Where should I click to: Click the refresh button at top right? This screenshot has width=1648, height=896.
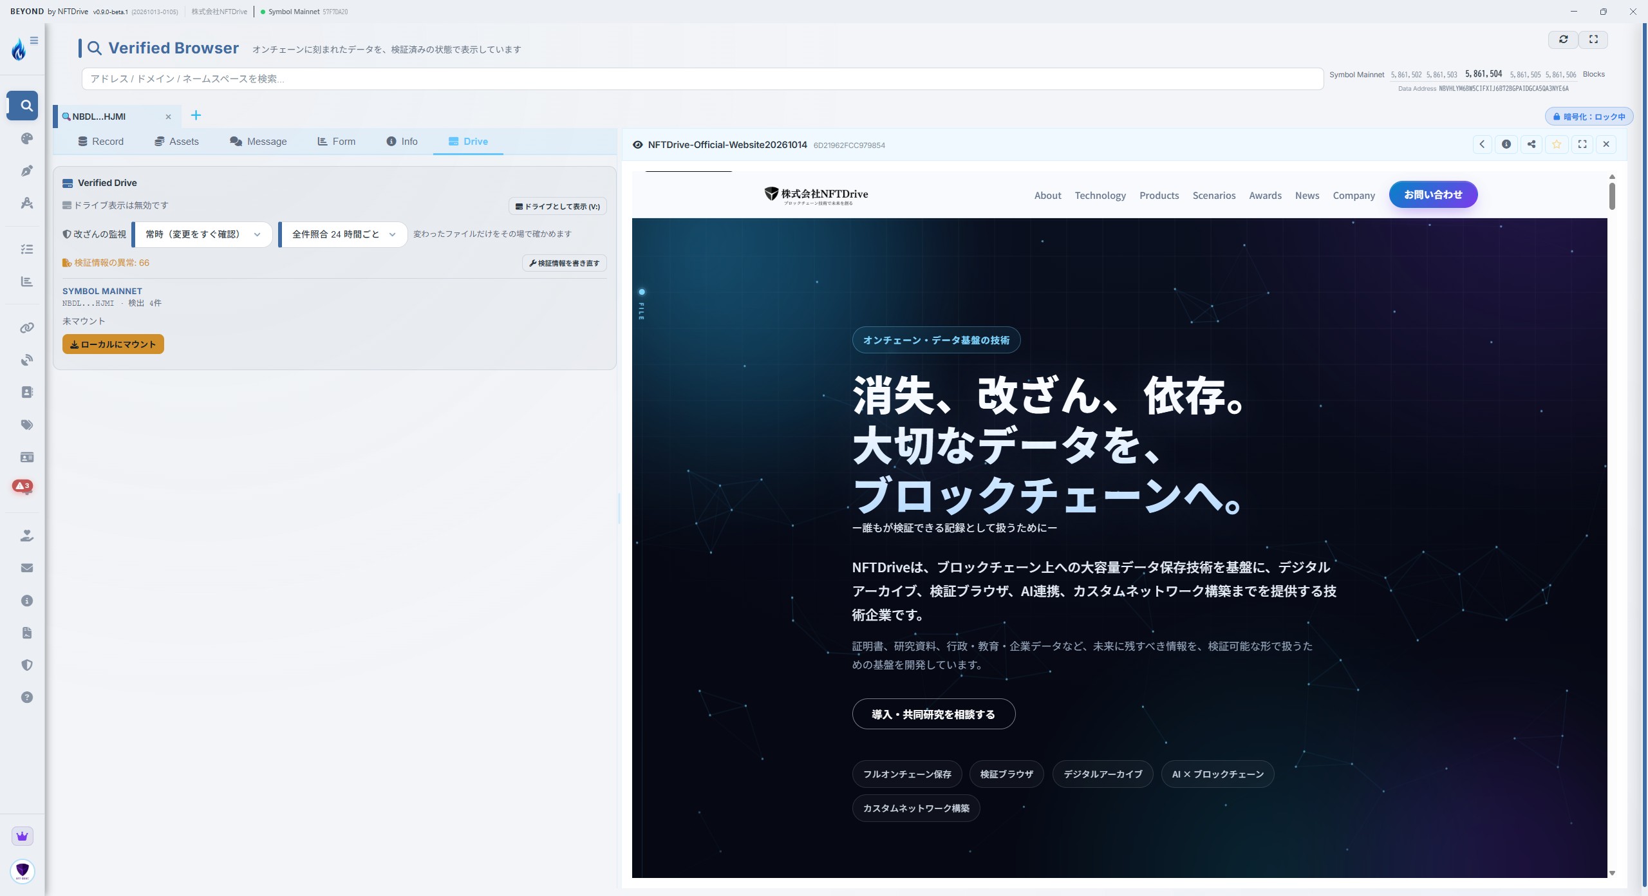1563,39
